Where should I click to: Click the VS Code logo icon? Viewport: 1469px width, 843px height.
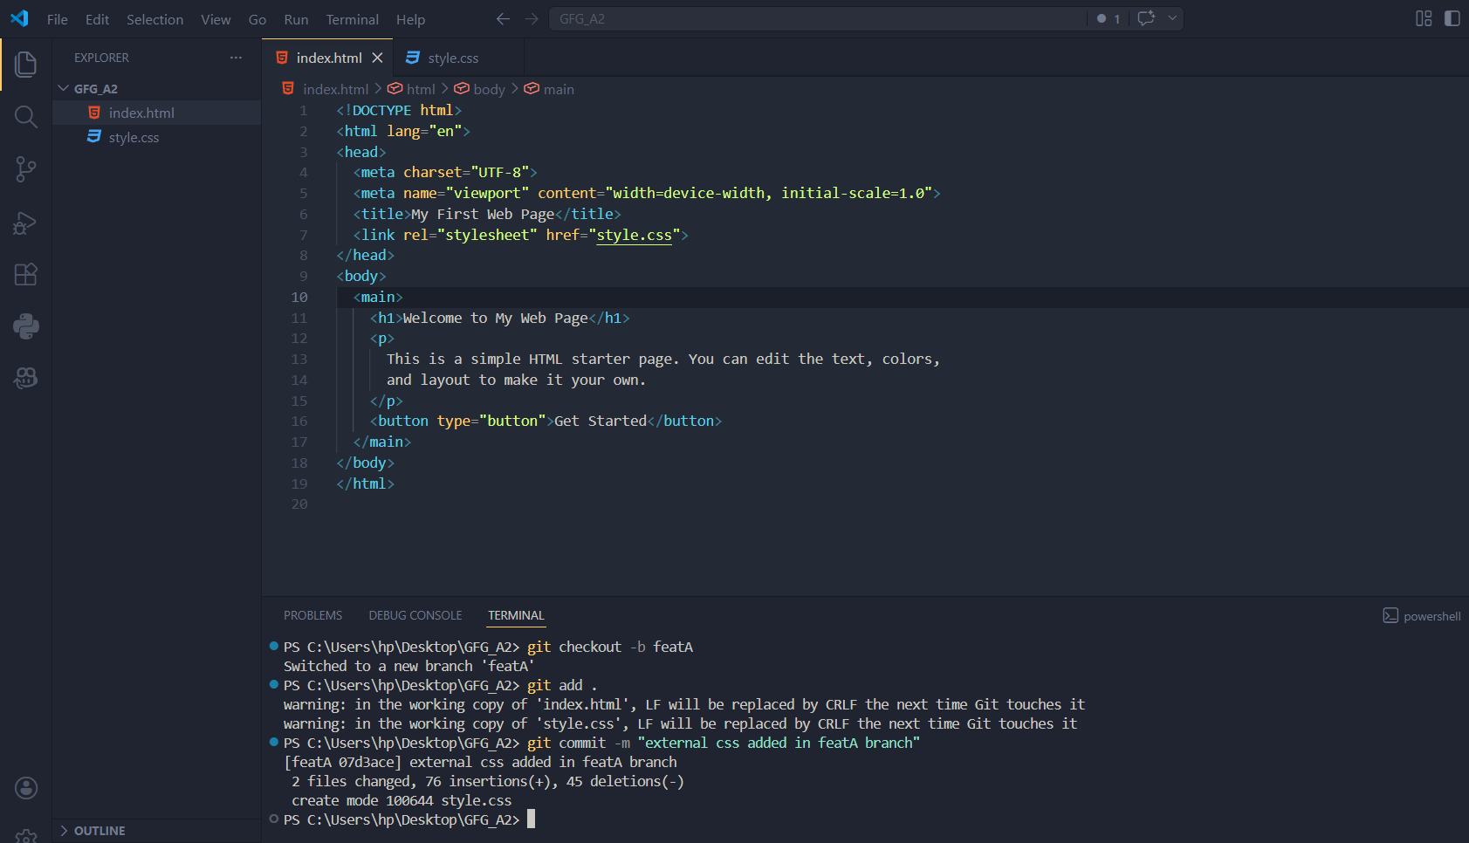19,18
